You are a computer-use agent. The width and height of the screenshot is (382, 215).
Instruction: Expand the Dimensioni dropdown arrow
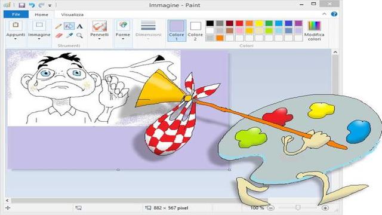coord(148,39)
